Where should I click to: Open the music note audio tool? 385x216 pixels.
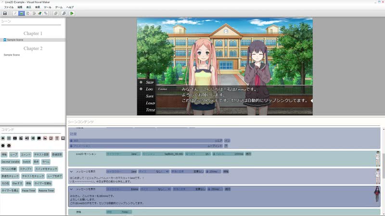click(64, 13)
